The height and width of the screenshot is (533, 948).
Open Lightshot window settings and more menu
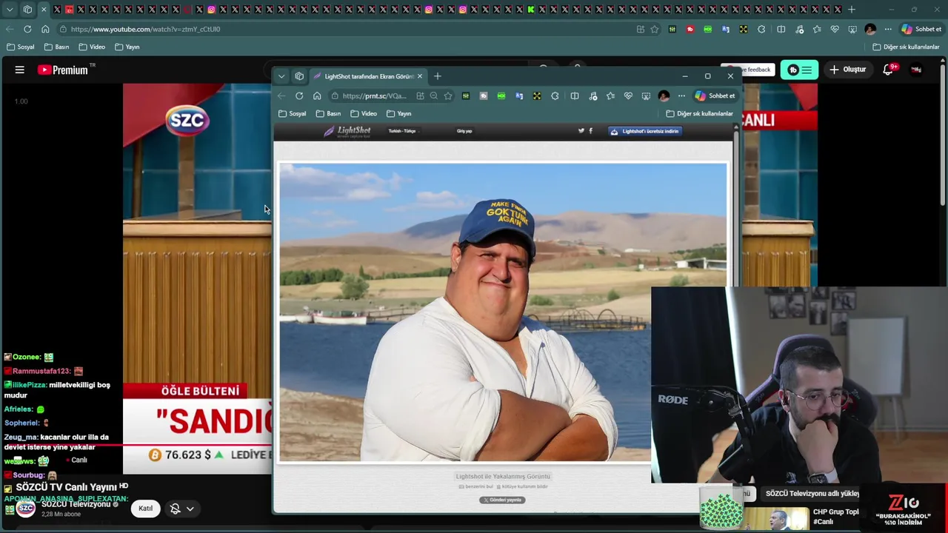click(681, 95)
